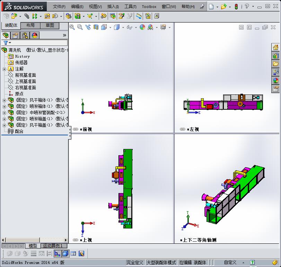Open the FeatureManager design tree tab
The height and width of the screenshot is (267, 281).
[6, 35]
